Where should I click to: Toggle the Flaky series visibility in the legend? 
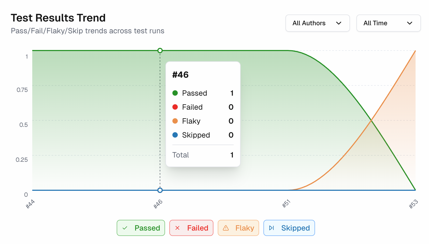(x=238, y=228)
